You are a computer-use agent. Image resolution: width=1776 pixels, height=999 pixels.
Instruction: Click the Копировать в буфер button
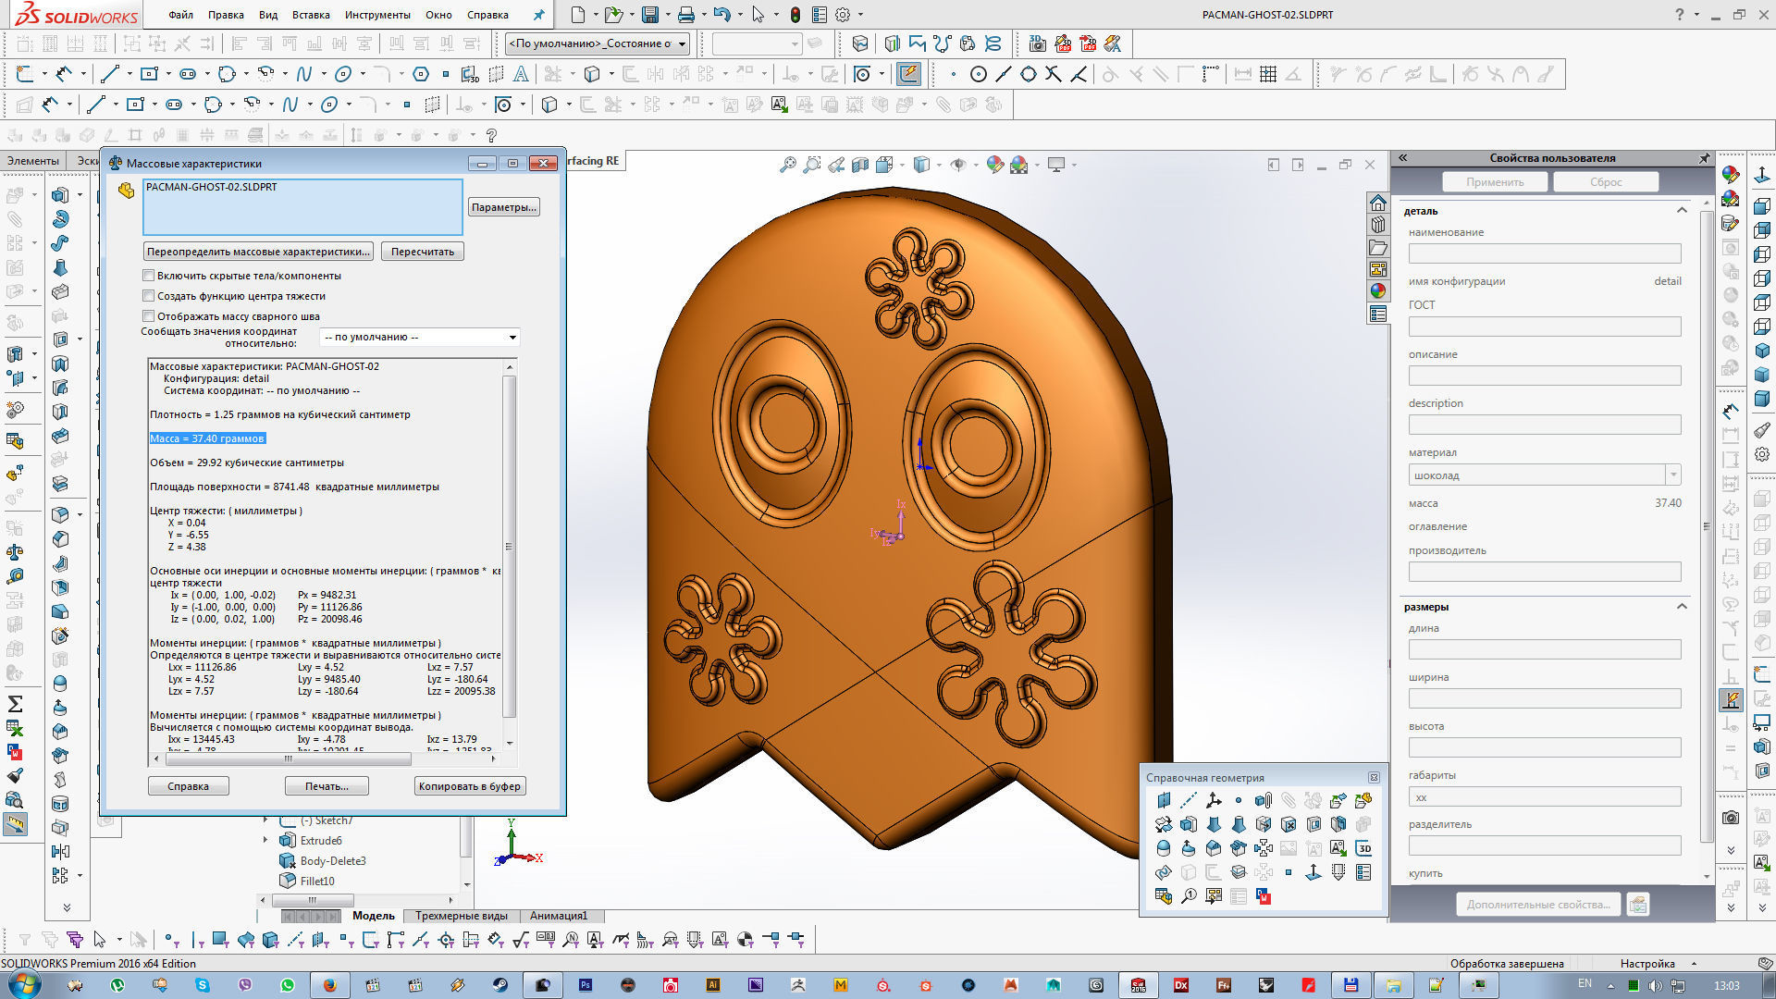click(470, 786)
